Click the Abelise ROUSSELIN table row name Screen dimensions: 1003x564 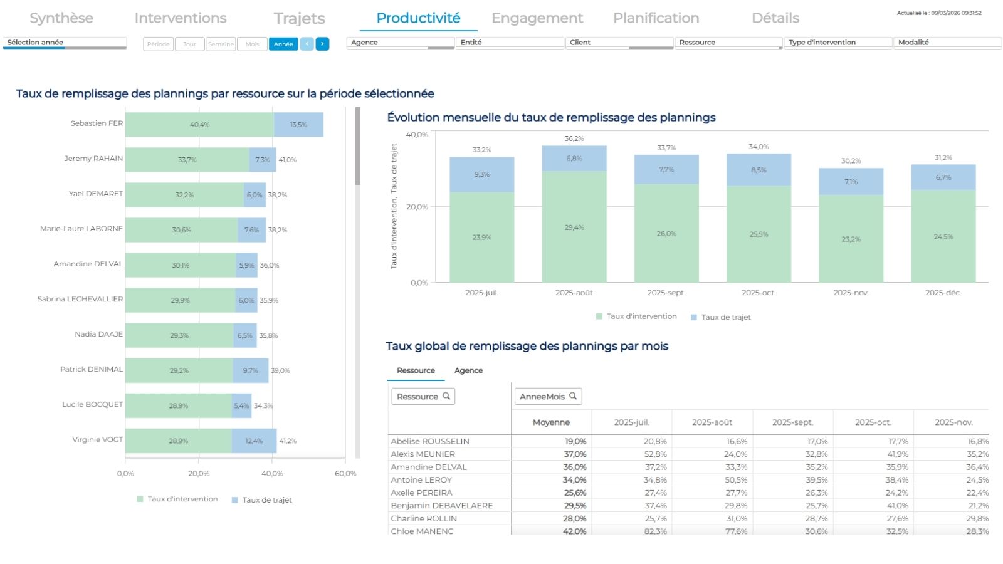430,441
